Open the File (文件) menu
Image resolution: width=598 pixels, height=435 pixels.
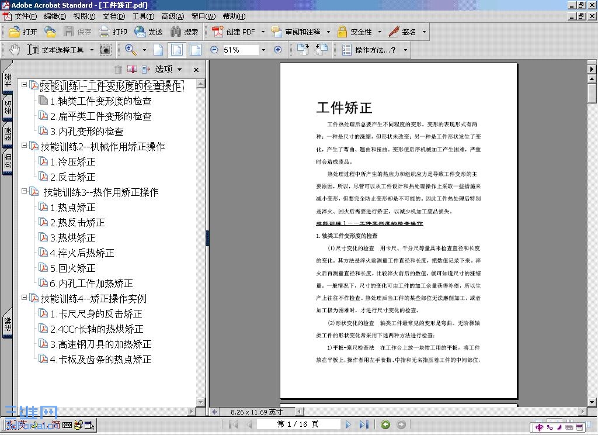pyautogui.click(x=26, y=16)
